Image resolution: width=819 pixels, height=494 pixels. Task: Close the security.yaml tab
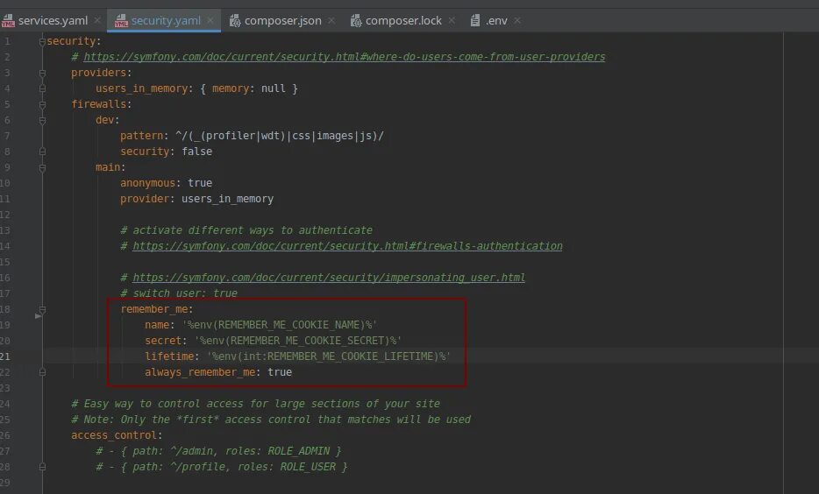(210, 20)
